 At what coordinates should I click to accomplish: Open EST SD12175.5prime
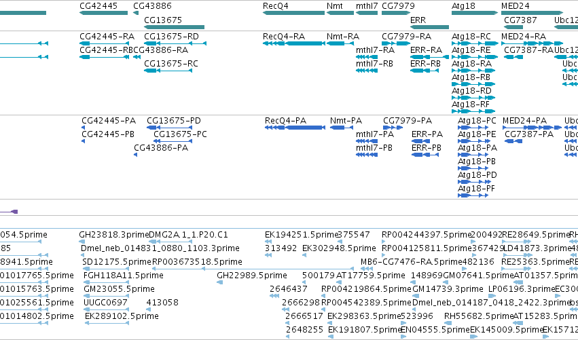118,261
